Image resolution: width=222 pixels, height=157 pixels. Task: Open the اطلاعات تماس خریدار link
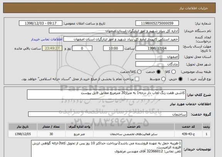click(x=47, y=39)
